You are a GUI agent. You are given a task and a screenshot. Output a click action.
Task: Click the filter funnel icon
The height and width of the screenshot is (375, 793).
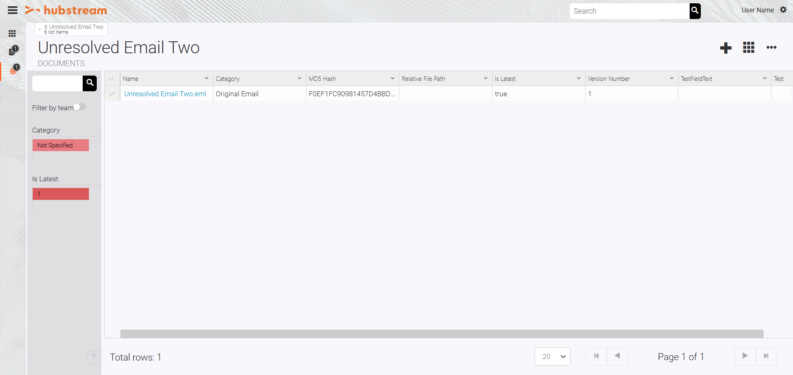pyautogui.click(x=94, y=357)
